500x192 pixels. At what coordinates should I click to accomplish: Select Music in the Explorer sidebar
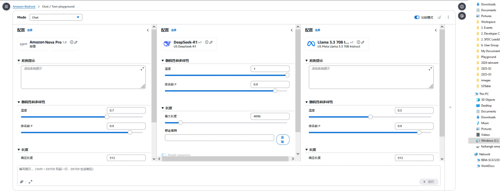point(482,123)
